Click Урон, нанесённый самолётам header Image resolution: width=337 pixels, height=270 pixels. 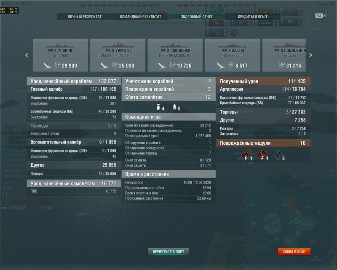click(73, 184)
